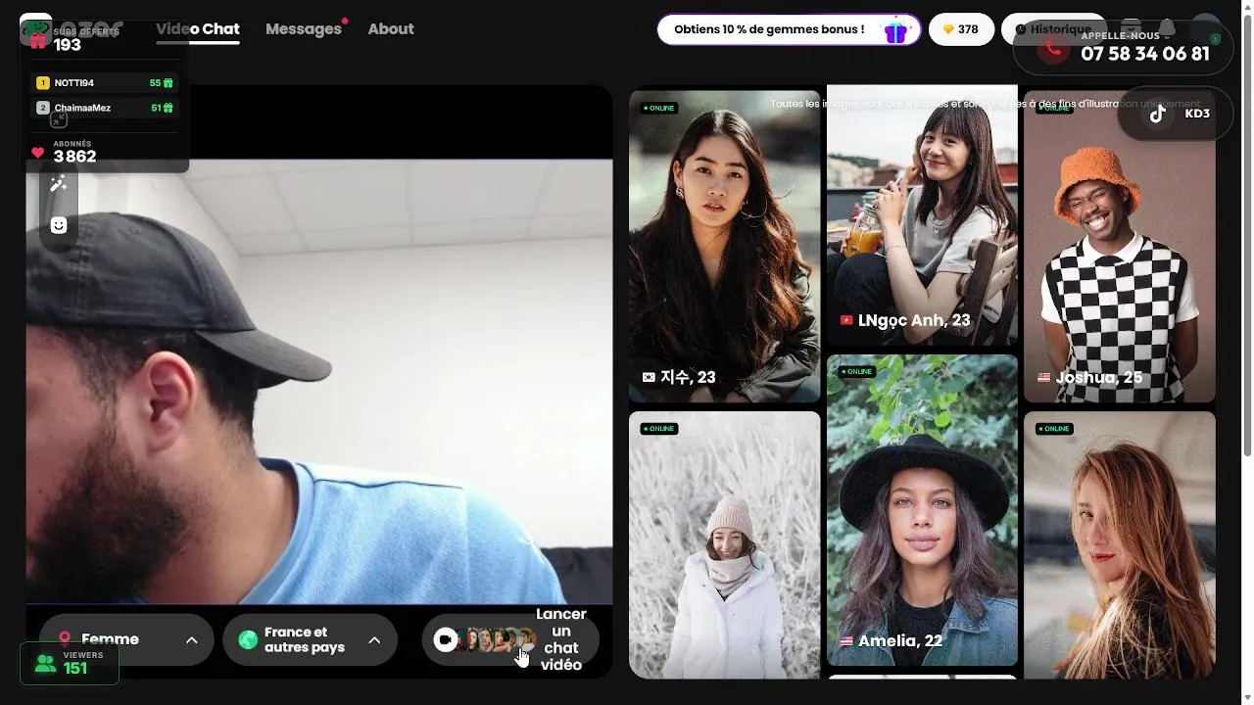Expand the France et autres pays dropdown

tap(310, 639)
